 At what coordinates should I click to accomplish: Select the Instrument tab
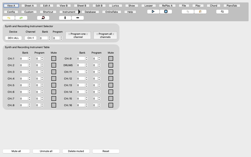tap(69, 12)
